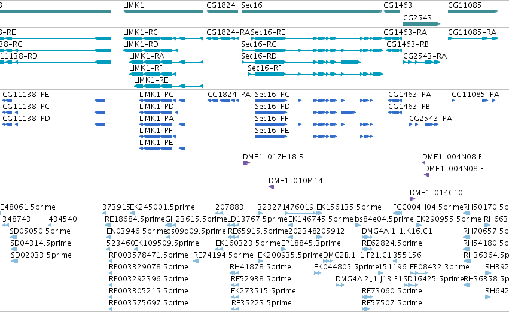Image resolution: width=509 pixels, height=312 pixels.
Task: Select transcript LIMK1-RD
Action: click(151, 50)
